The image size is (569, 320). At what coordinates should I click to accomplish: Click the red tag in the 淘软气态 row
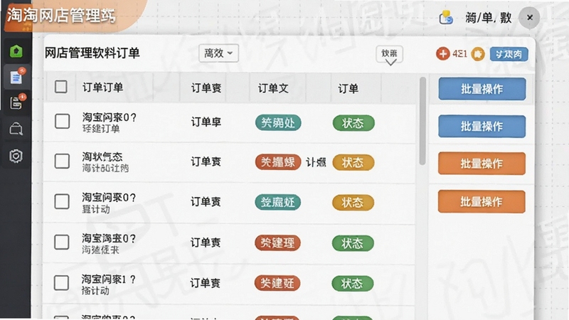point(278,162)
